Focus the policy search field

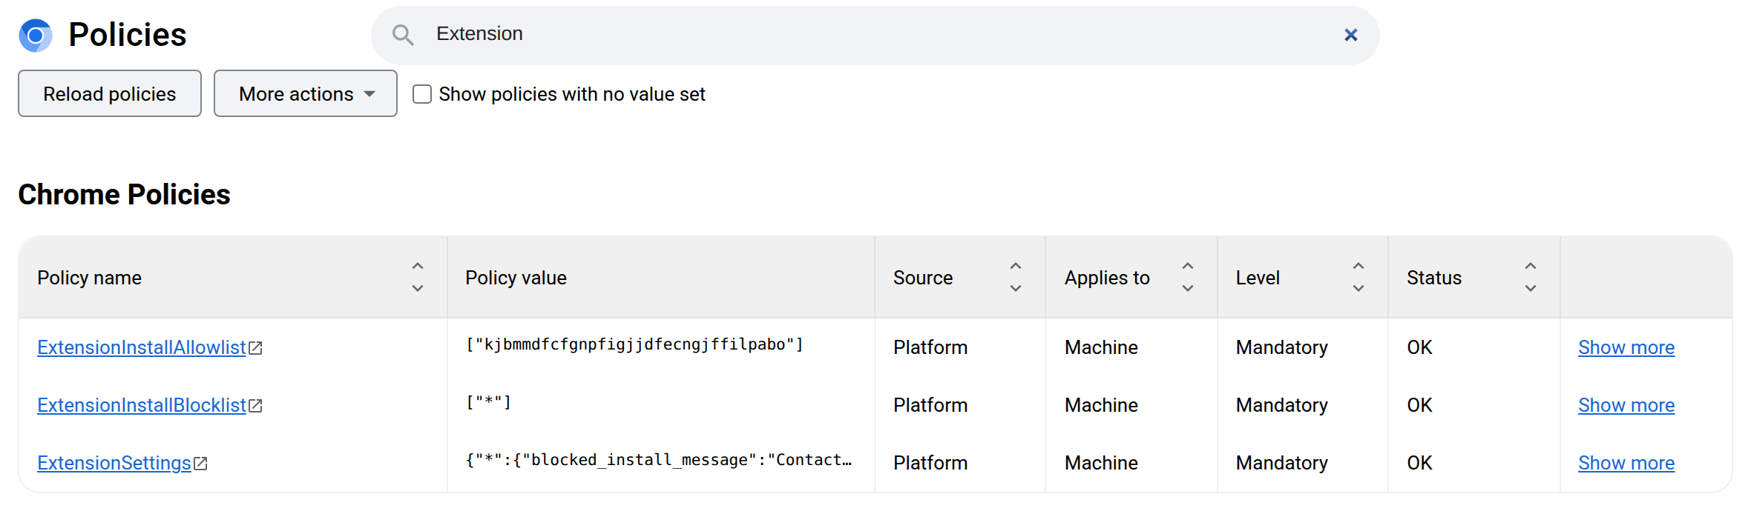(875, 35)
